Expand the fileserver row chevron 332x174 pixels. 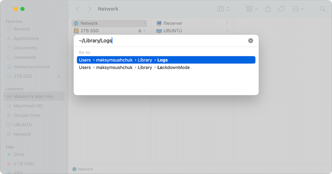[227, 23]
